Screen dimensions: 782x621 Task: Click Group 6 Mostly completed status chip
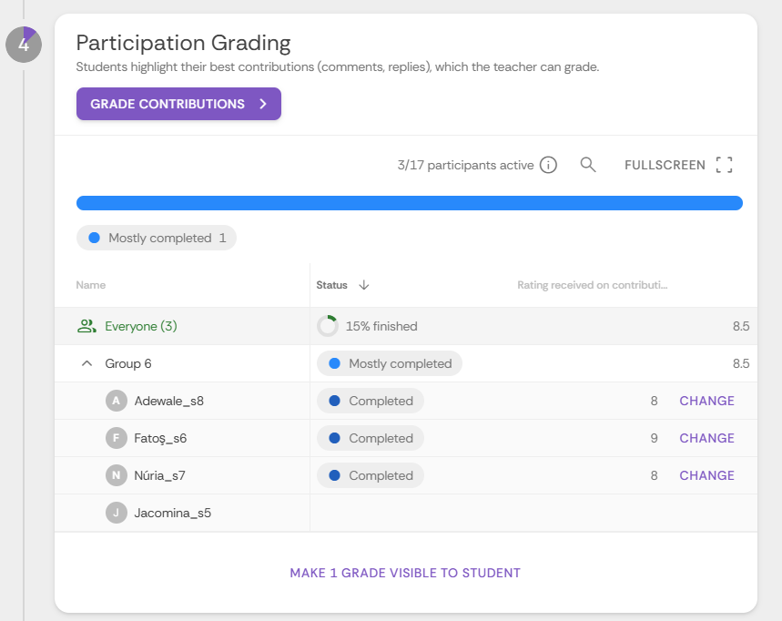[390, 363]
